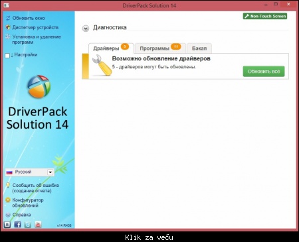Click the help globe icon

[8, 215]
